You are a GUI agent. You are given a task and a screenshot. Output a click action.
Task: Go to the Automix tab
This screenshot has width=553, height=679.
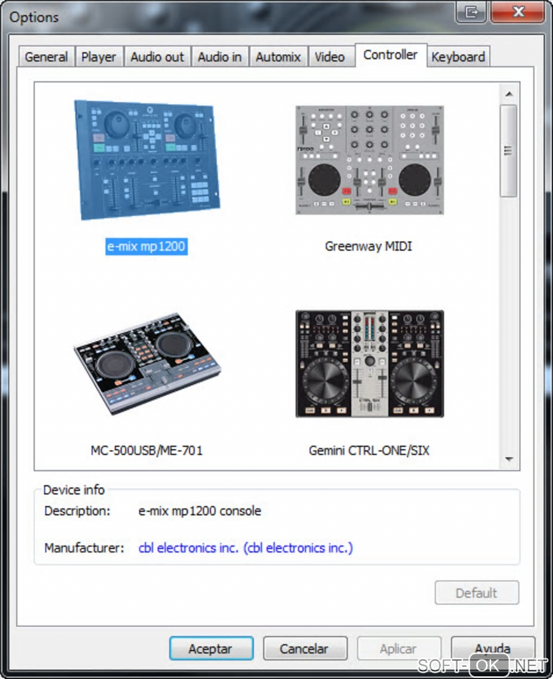pos(278,57)
